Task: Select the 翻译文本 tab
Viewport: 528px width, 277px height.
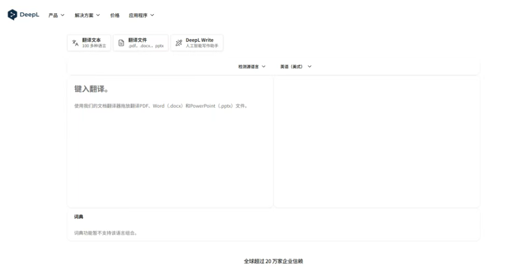Action: pyautogui.click(x=89, y=43)
